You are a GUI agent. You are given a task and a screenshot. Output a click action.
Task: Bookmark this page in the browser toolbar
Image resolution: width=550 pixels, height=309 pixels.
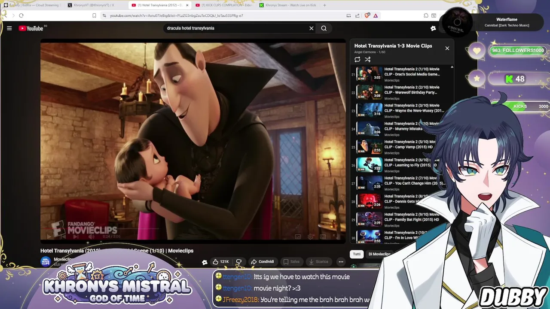click(x=94, y=15)
